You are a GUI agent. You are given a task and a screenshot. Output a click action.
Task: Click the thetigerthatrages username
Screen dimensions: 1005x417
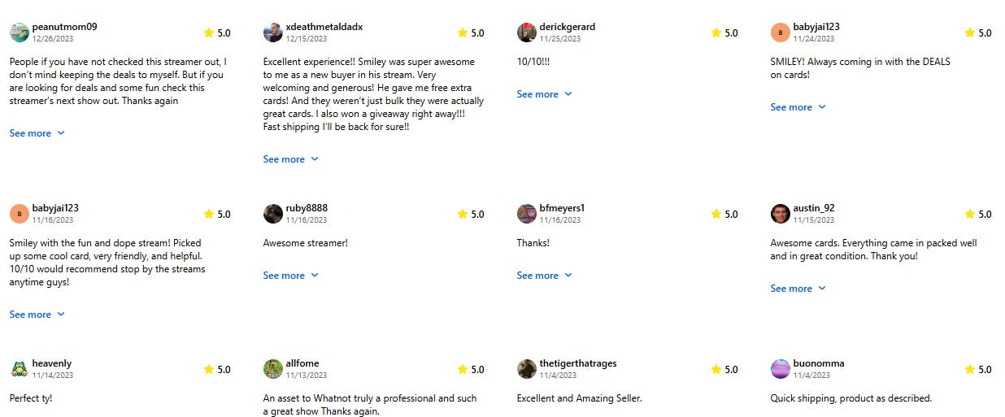[578, 363]
